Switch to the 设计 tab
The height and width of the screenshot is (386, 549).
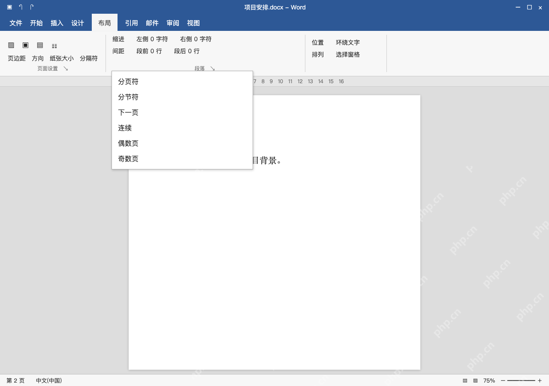(78, 23)
